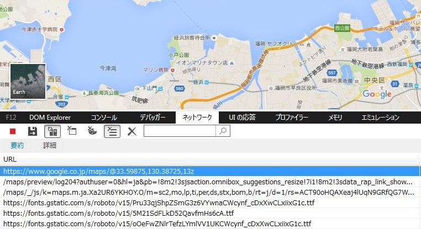Select the google.co.jp/maps/@33.59875 request row
The width and height of the screenshot is (421, 229).
209,172
